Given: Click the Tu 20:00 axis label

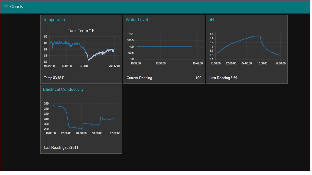Looking at the screenshot, I should 84,66.
